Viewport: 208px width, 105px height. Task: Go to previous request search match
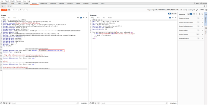click(7, 103)
